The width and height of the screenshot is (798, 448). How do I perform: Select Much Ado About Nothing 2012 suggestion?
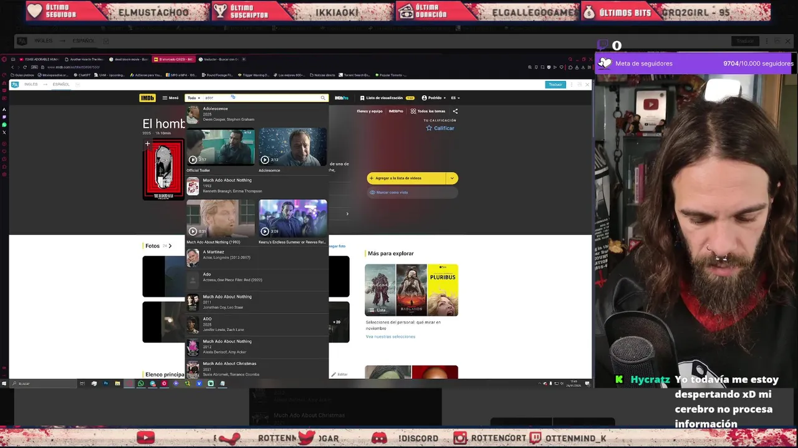pos(257,347)
